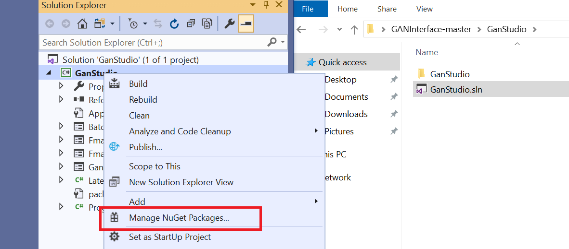Go up one folder in File Explorer
The height and width of the screenshot is (249, 569).
click(x=354, y=29)
